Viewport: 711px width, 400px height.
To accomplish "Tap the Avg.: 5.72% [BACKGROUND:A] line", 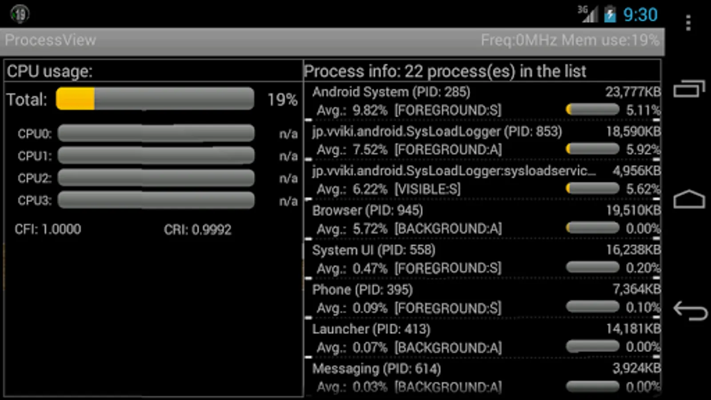I will pos(409,229).
